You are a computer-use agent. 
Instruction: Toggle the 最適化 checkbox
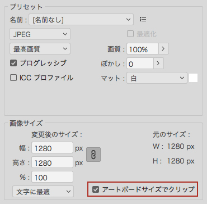130,34
